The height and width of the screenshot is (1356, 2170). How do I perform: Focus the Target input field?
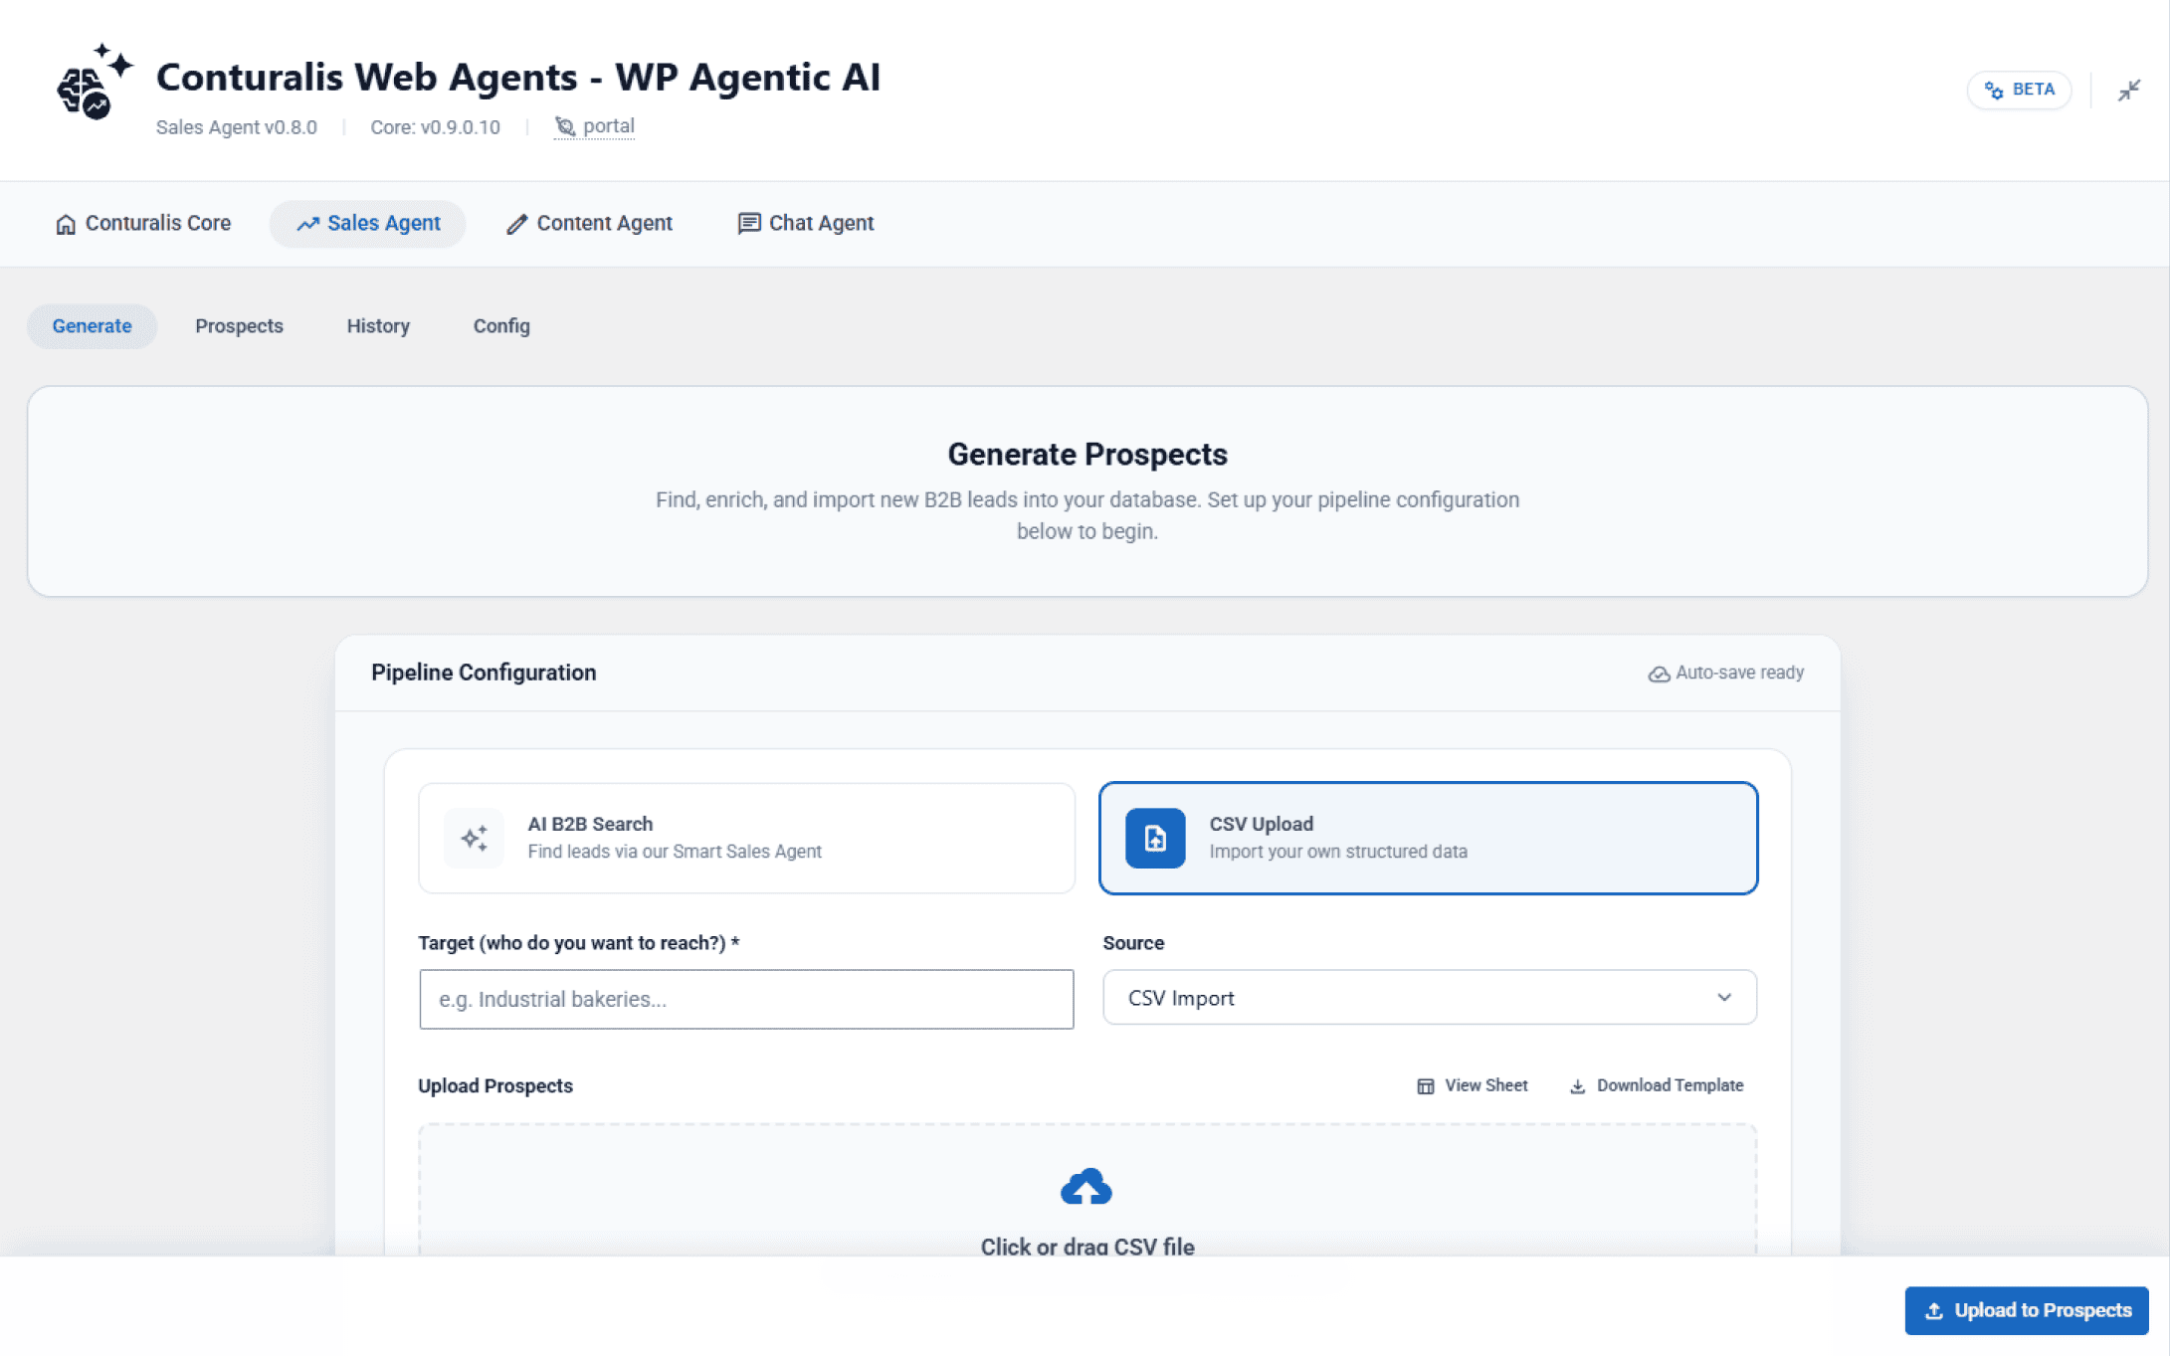tap(746, 999)
